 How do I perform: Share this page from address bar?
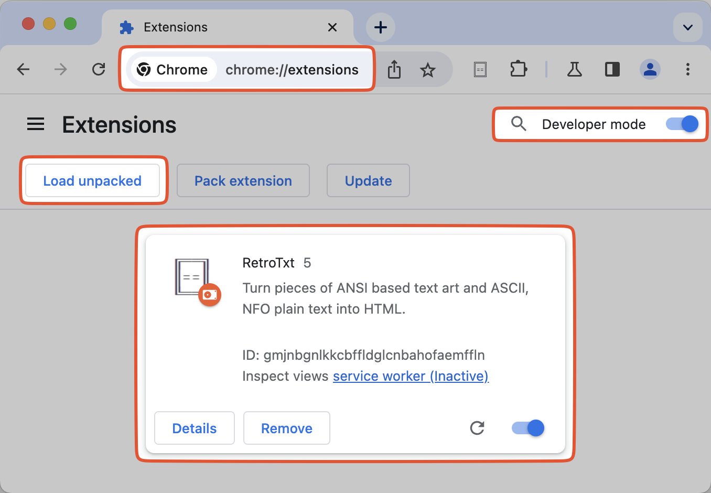pos(394,69)
